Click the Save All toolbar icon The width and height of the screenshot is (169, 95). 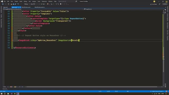click(15, 4)
